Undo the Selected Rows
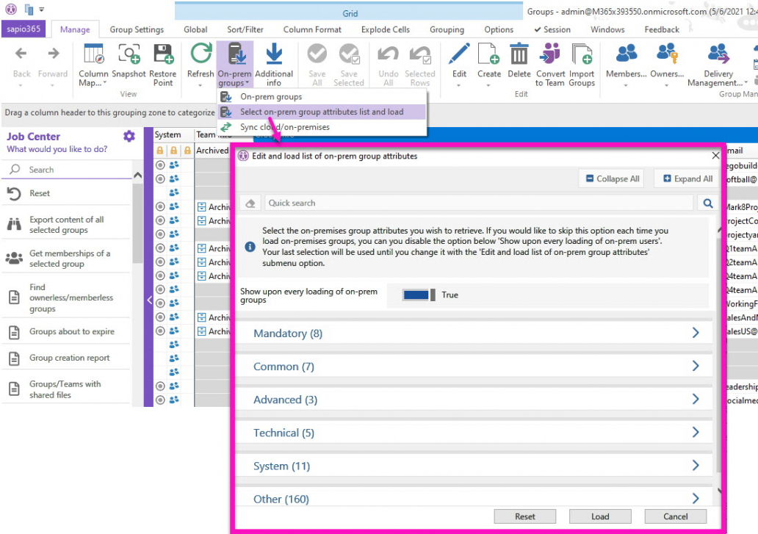The width and height of the screenshot is (758, 534). click(x=420, y=65)
